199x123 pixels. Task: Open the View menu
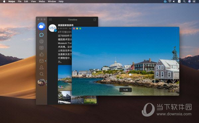click(x=33, y=2)
